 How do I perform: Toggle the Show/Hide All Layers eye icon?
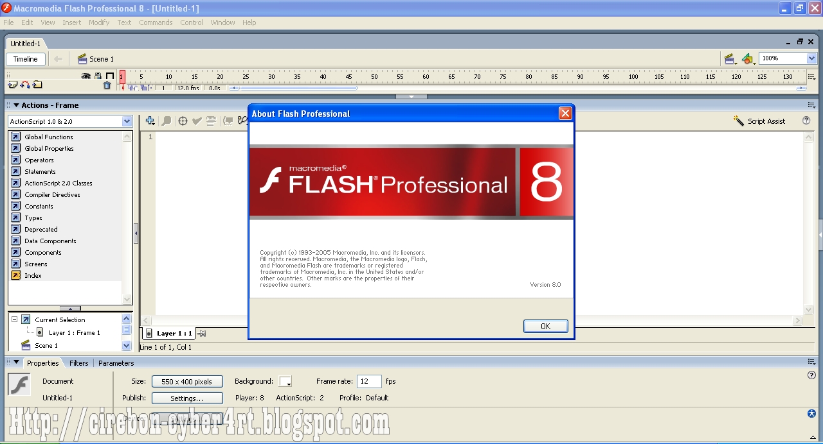tap(86, 76)
